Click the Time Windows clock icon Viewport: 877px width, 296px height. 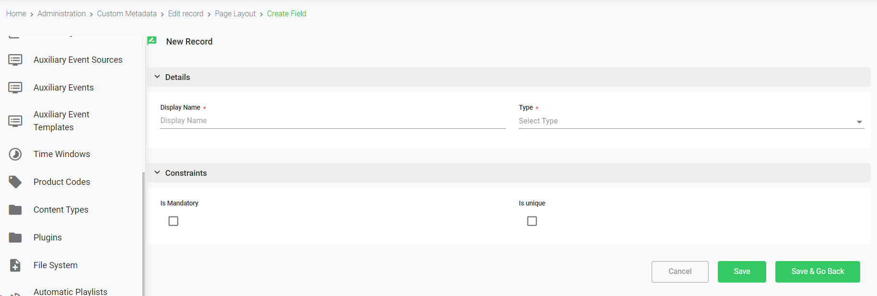[15, 154]
